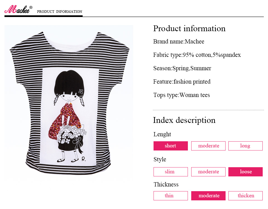Select the 'short' length option
The image size is (268, 209).
click(x=171, y=146)
